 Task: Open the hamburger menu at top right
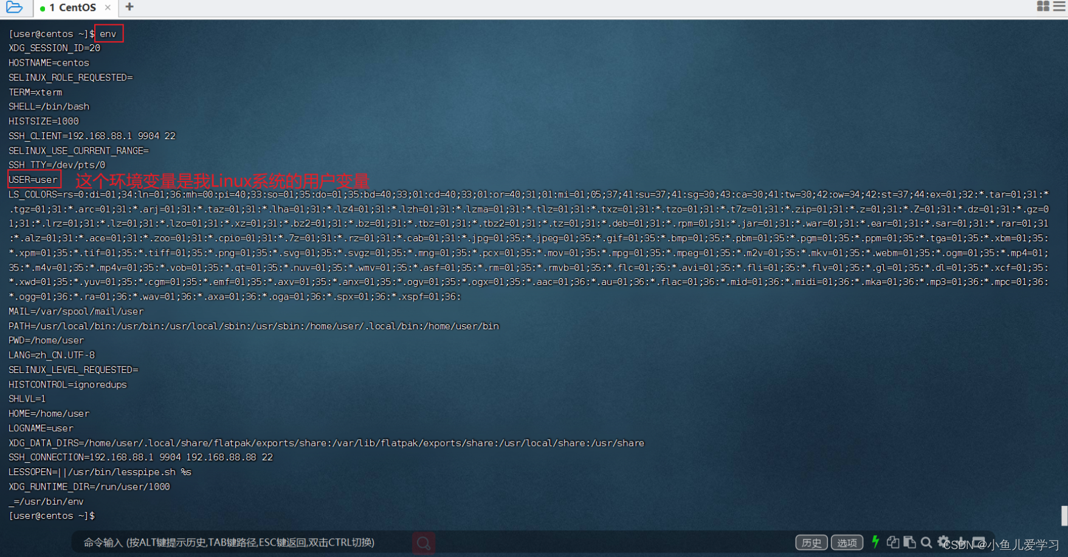(x=1059, y=6)
